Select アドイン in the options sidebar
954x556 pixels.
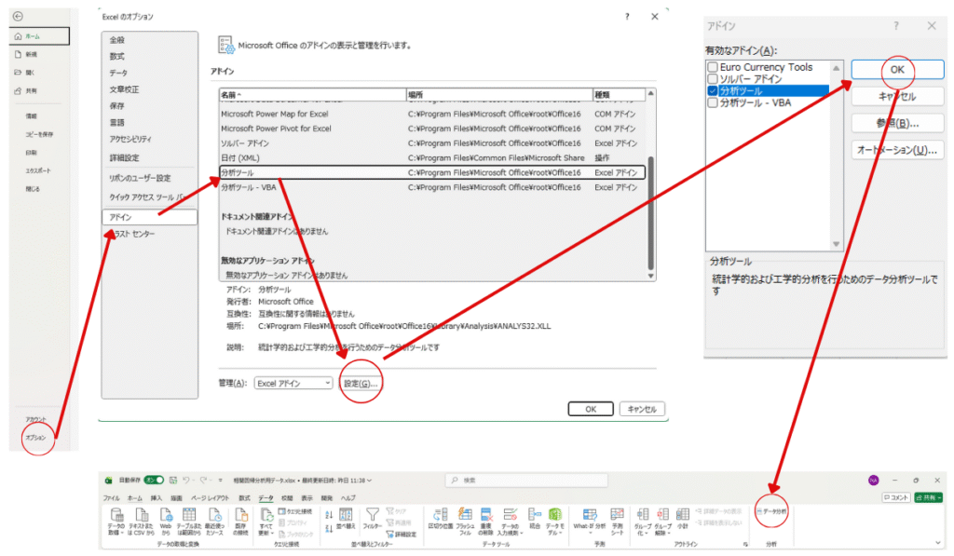[149, 217]
